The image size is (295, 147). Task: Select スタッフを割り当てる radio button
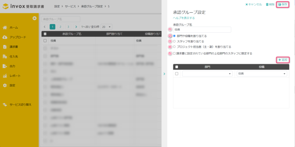[x=174, y=41]
